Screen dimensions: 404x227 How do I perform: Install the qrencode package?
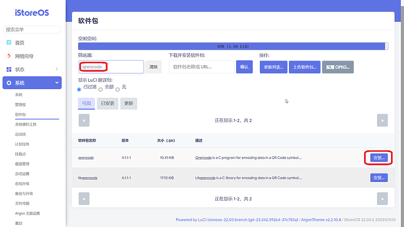(379, 158)
